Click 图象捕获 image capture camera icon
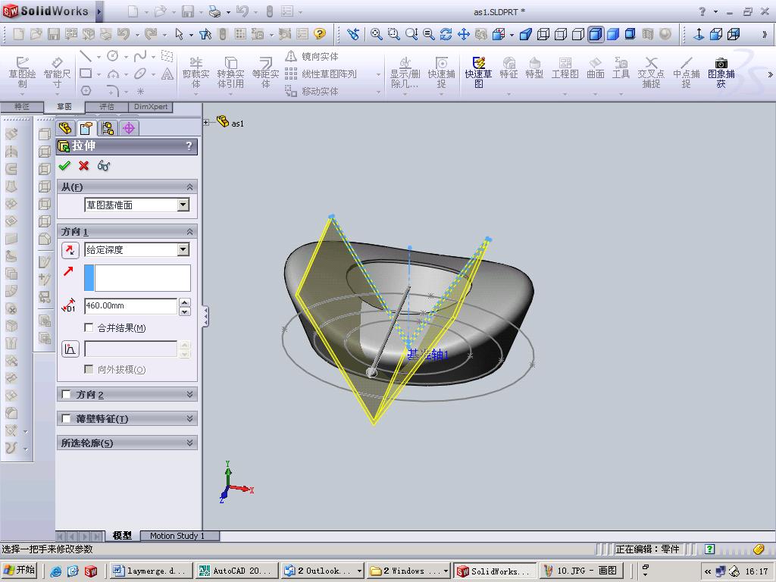The height and width of the screenshot is (582, 776). pyautogui.click(x=721, y=72)
